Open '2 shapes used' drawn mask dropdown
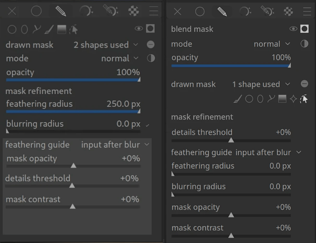The width and height of the screenshot is (316, 243). coord(105,45)
